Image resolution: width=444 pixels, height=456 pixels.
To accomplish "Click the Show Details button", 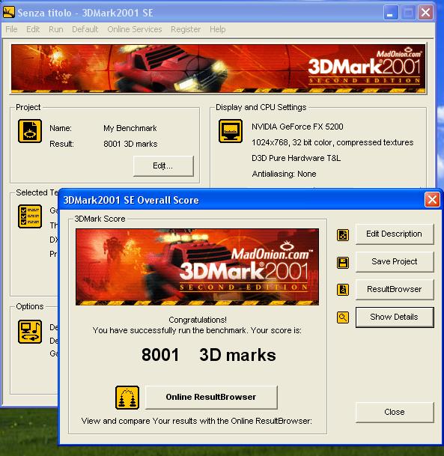I will click(395, 317).
